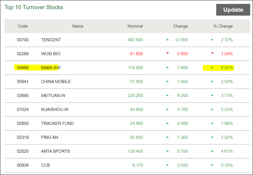Click percent change 1.04%
Viewport: 253px width, 175px height.
[227, 54]
